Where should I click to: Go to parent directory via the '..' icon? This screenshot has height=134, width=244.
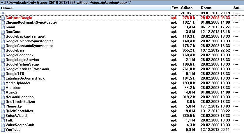click(3, 13)
